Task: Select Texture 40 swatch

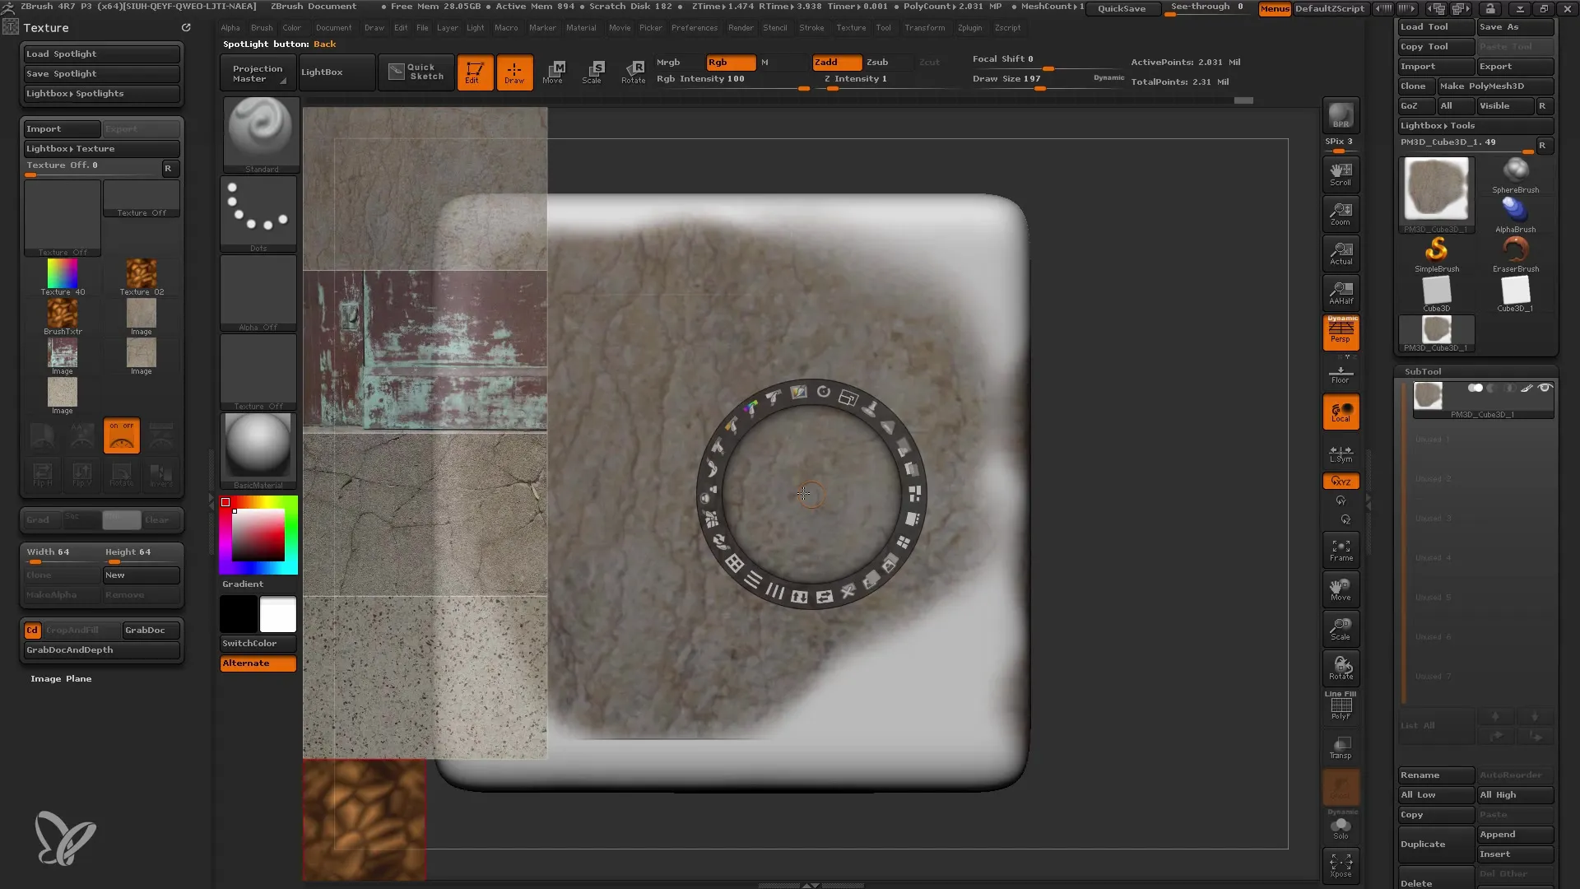Action: 63,277
